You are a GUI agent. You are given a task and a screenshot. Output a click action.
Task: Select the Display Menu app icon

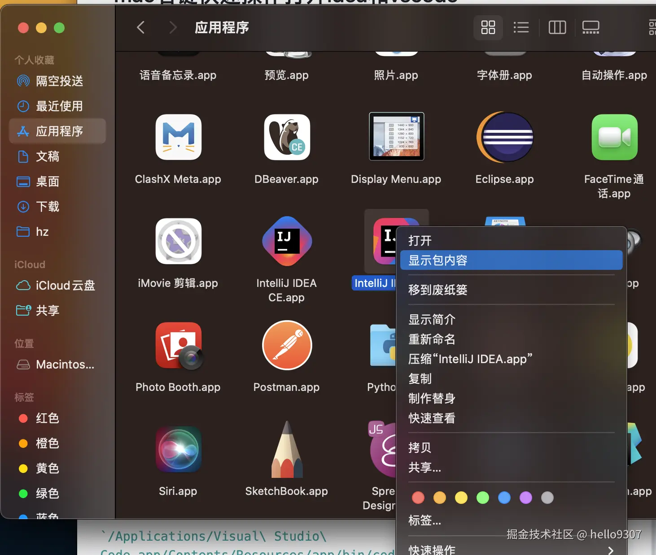pos(396,136)
